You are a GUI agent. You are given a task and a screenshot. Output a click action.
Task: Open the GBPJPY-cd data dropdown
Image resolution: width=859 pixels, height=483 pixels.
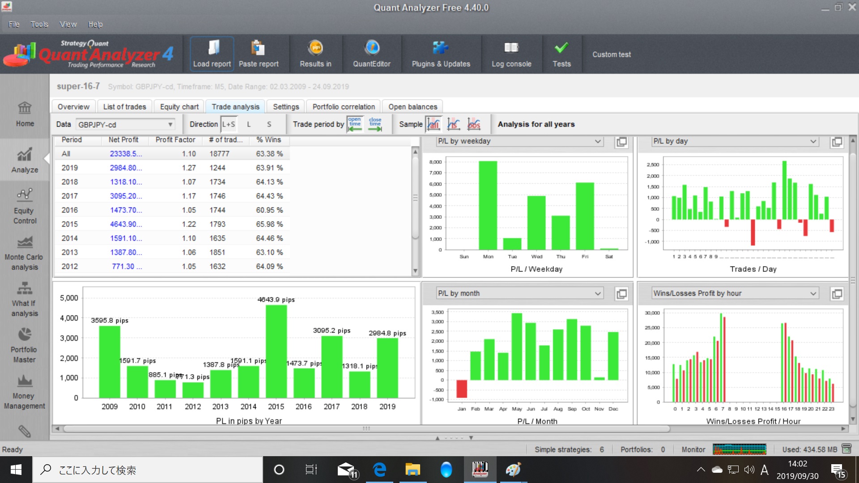125,125
